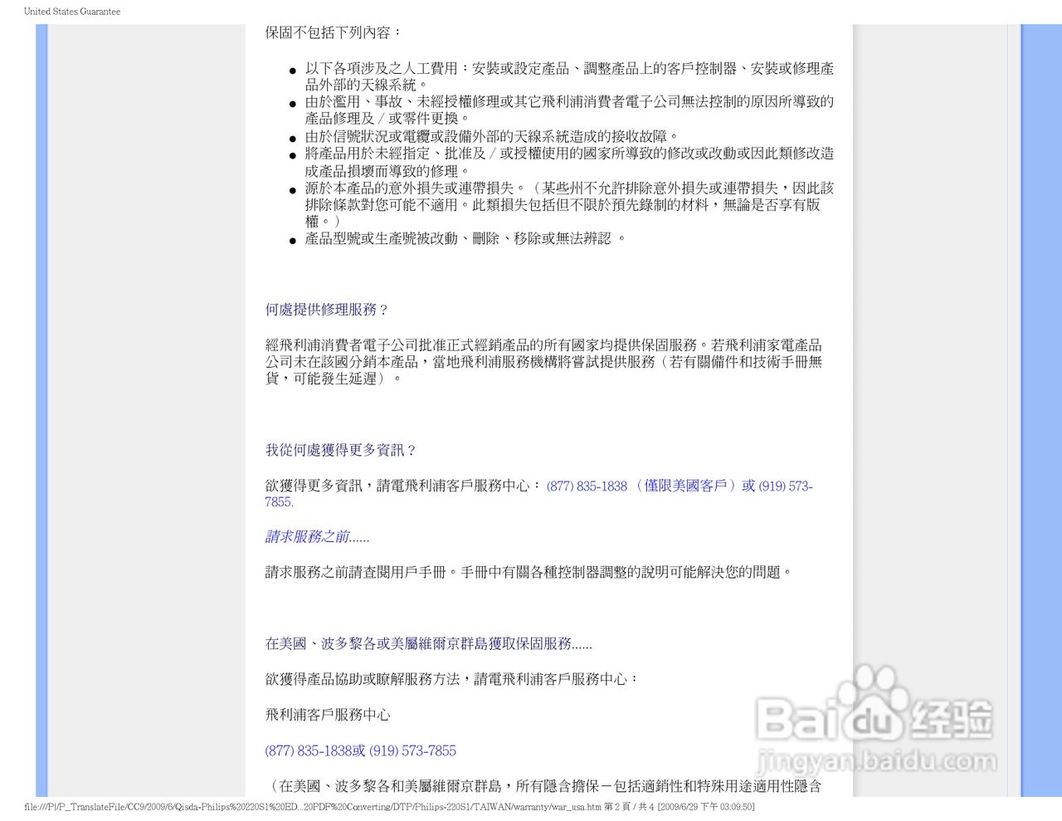Click the heading 何處提供修理服務？
The height and width of the screenshot is (821, 1062).
point(328,310)
